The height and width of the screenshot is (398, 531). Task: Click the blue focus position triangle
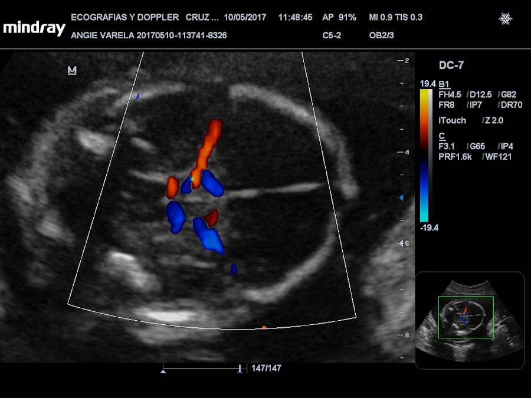tap(401, 198)
